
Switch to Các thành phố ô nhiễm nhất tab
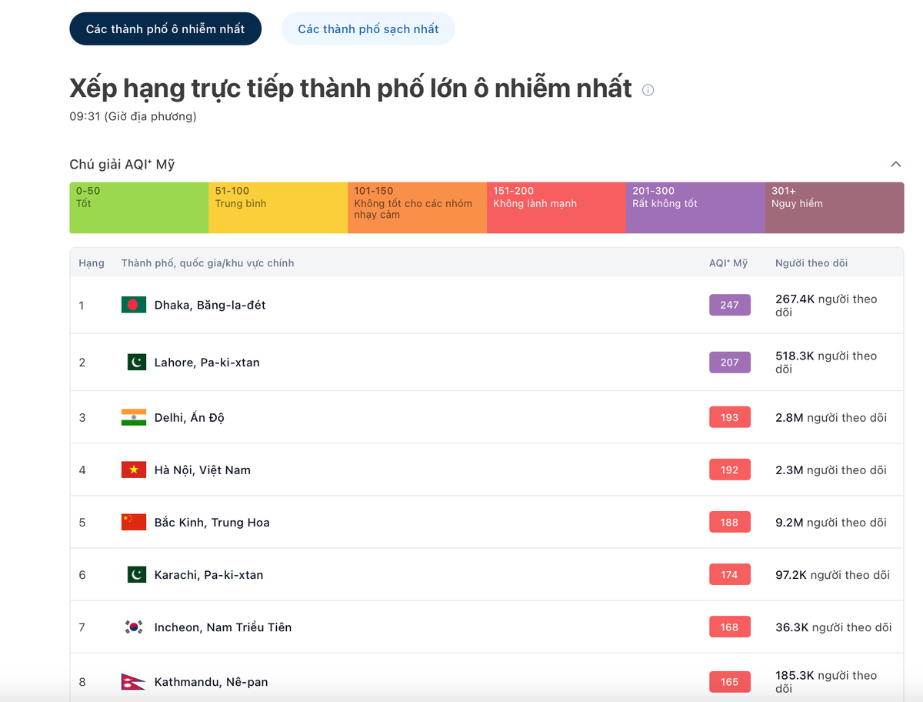tap(165, 29)
